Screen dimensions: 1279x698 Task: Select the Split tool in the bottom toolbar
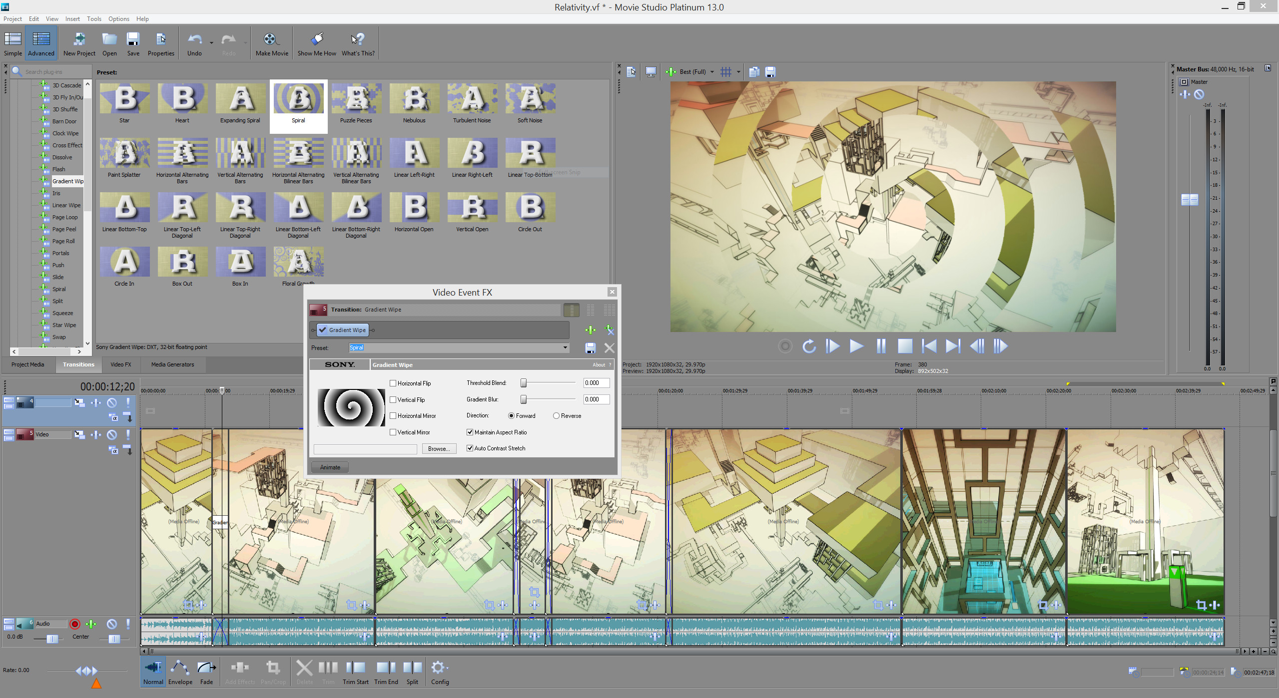[412, 669]
